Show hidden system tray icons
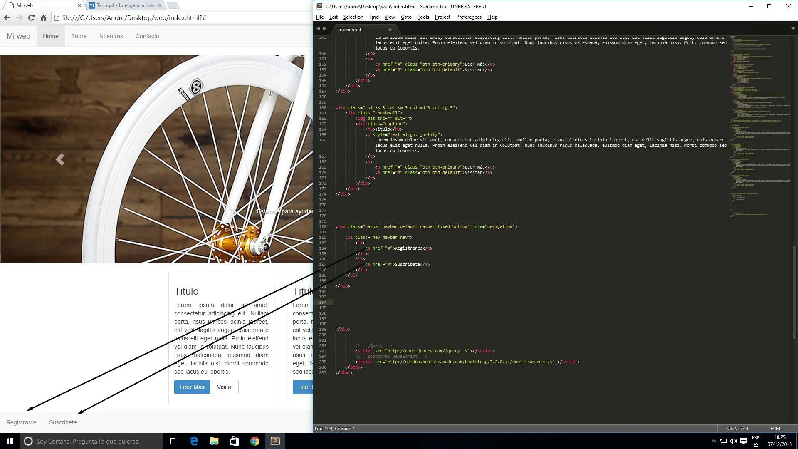The width and height of the screenshot is (798, 449). pyautogui.click(x=714, y=441)
